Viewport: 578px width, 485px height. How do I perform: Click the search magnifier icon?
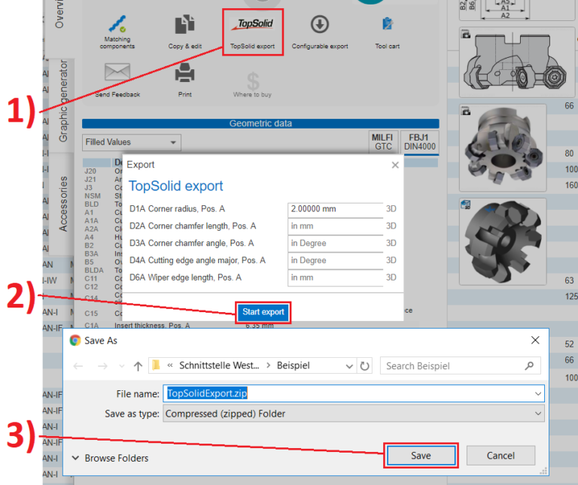coord(529,365)
